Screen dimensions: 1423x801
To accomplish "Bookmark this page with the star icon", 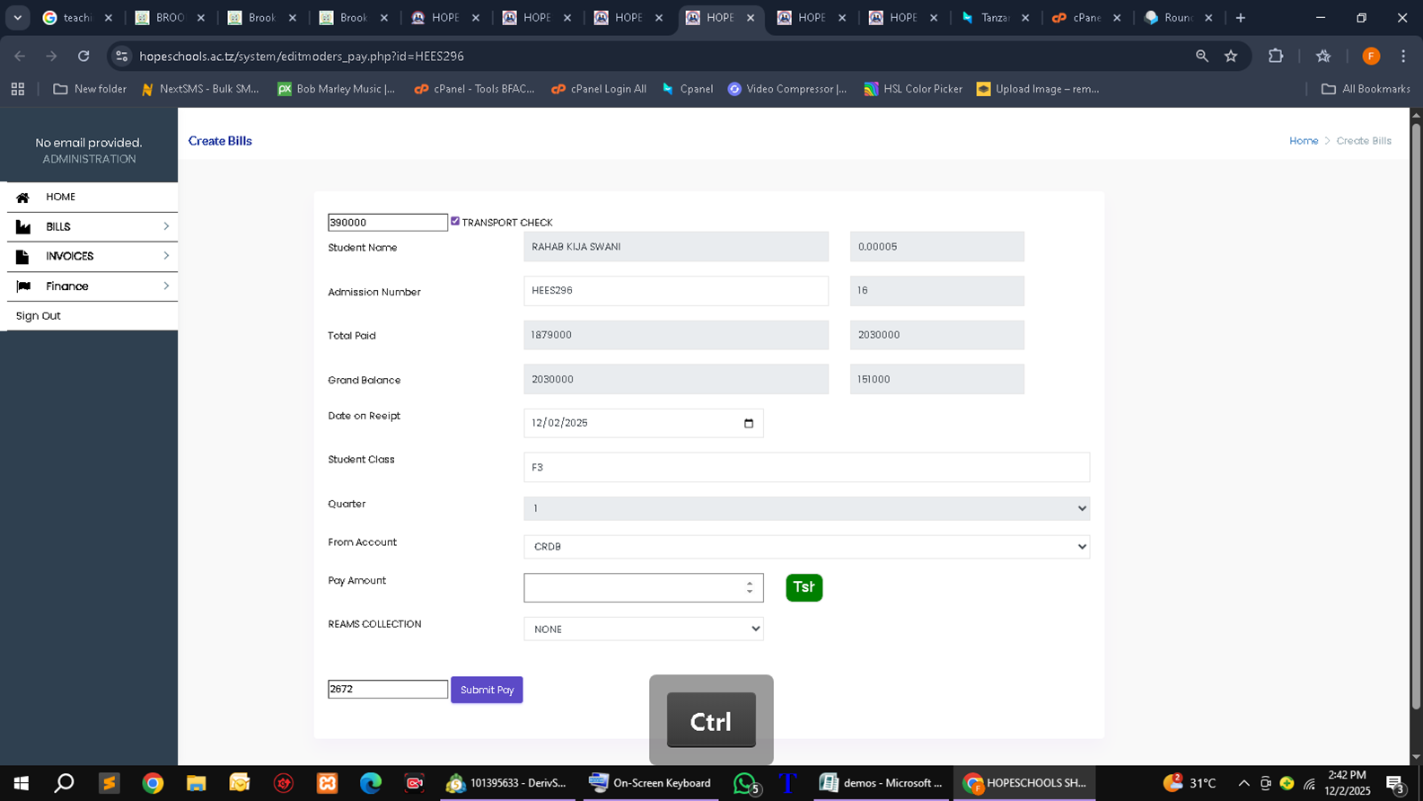I will (1231, 56).
